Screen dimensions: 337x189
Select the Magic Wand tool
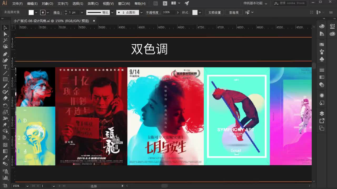(x=5, y=40)
